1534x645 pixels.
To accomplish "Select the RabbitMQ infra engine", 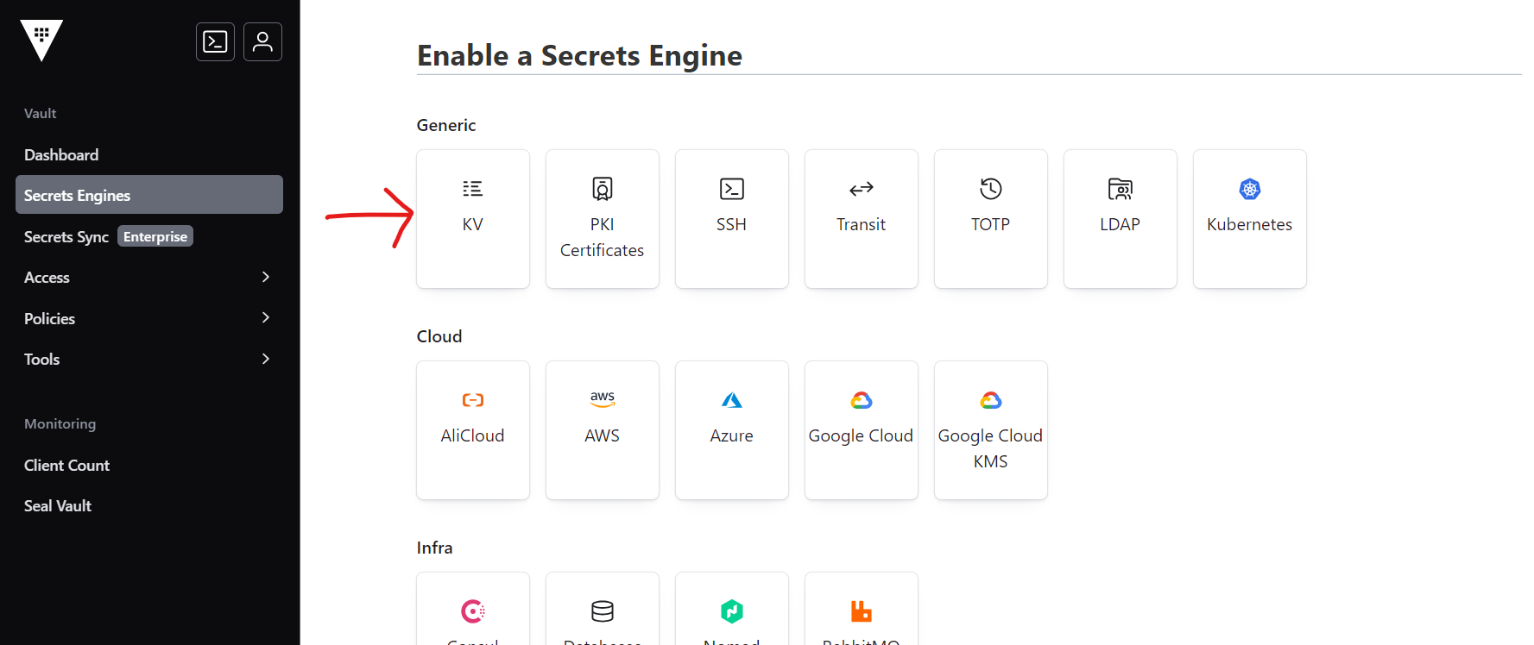I will (x=861, y=612).
